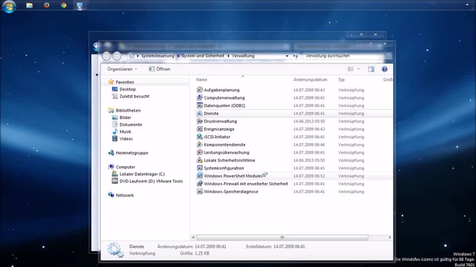Go forward with the forward arrow

[117, 56]
